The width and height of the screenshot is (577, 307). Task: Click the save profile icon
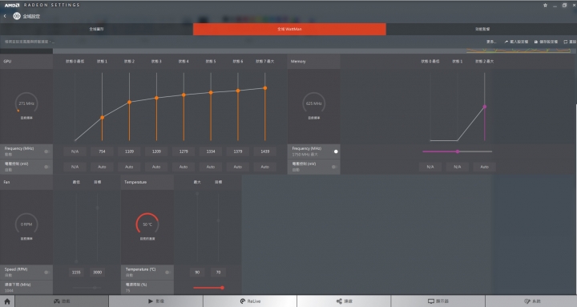pos(536,42)
